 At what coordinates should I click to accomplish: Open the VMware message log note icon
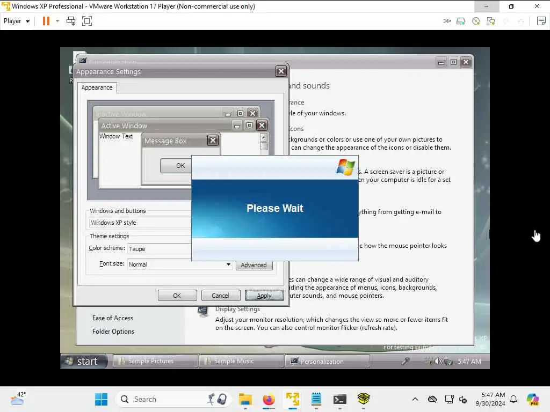click(541, 21)
